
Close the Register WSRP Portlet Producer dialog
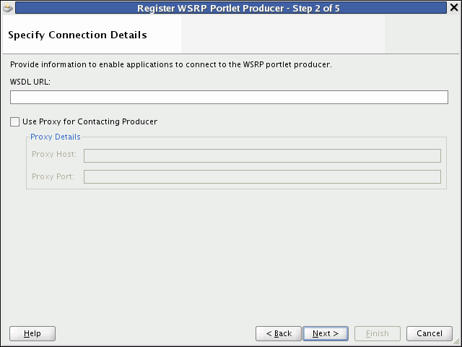click(x=453, y=9)
